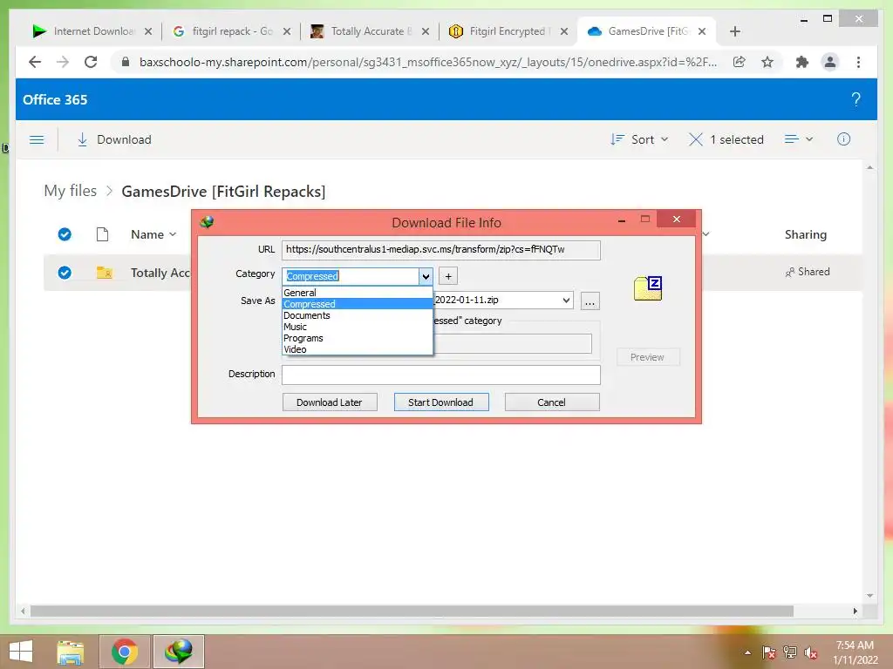Select Programs in the category list
The height and width of the screenshot is (669, 893).
(x=357, y=338)
